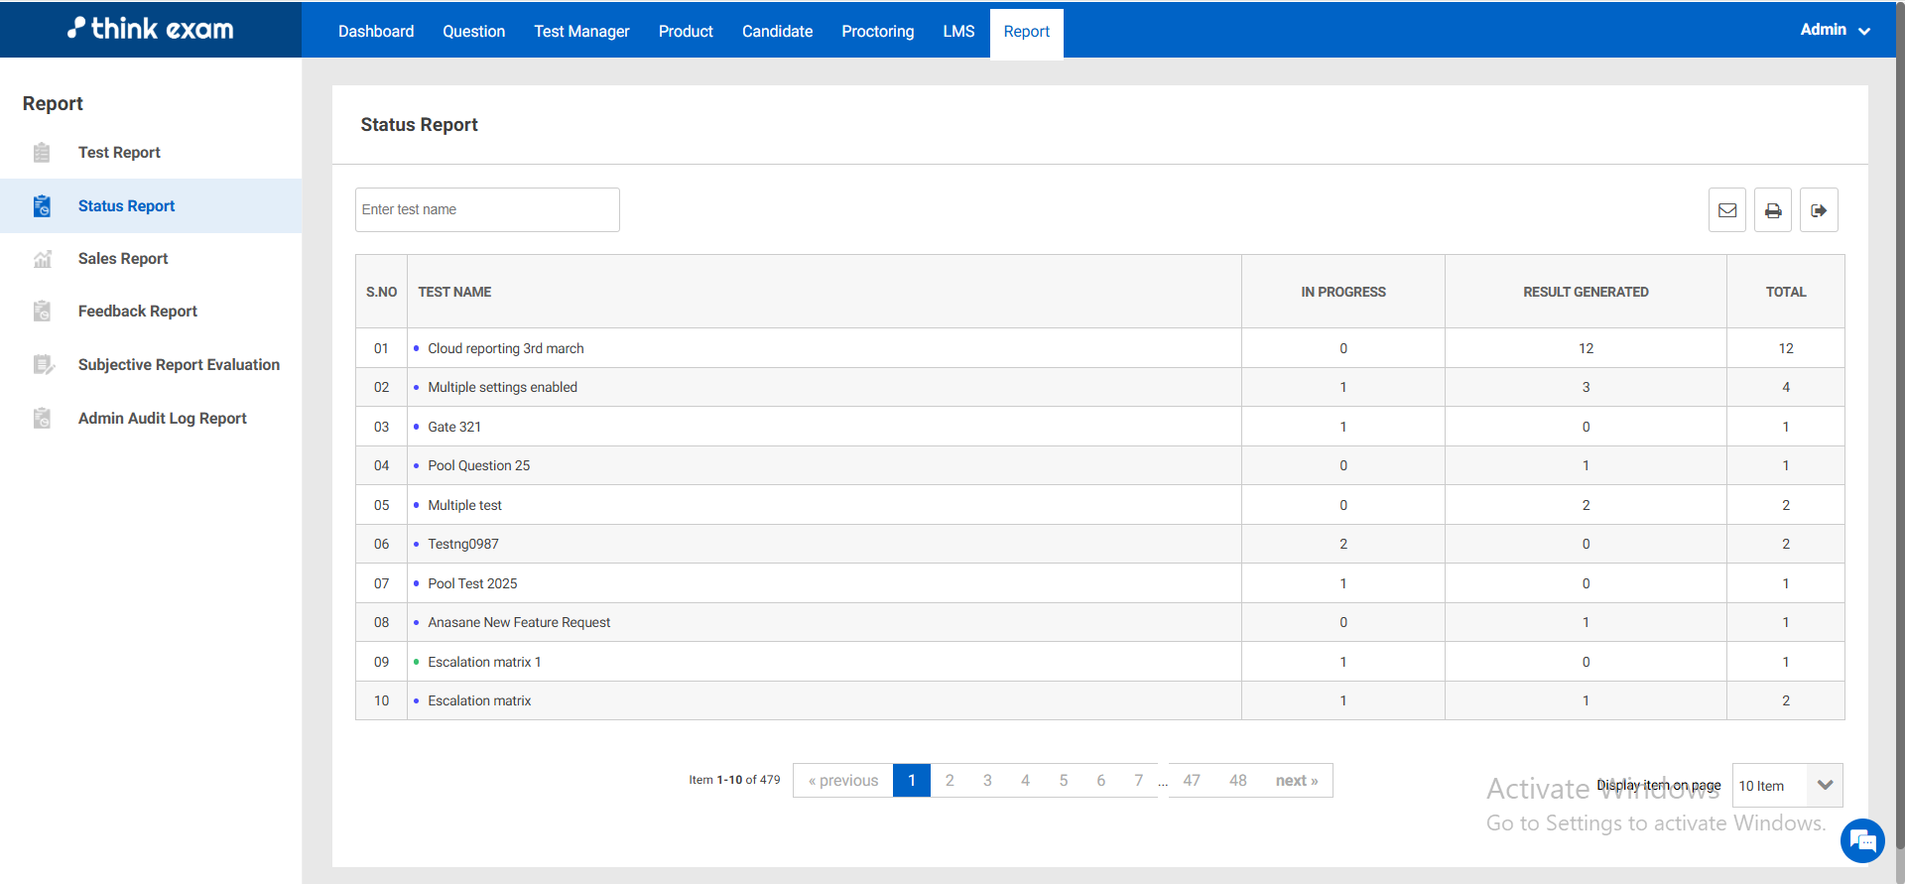Focus the Enter test name field
This screenshot has height=884, width=1905.
pyautogui.click(x=487, y=210)
